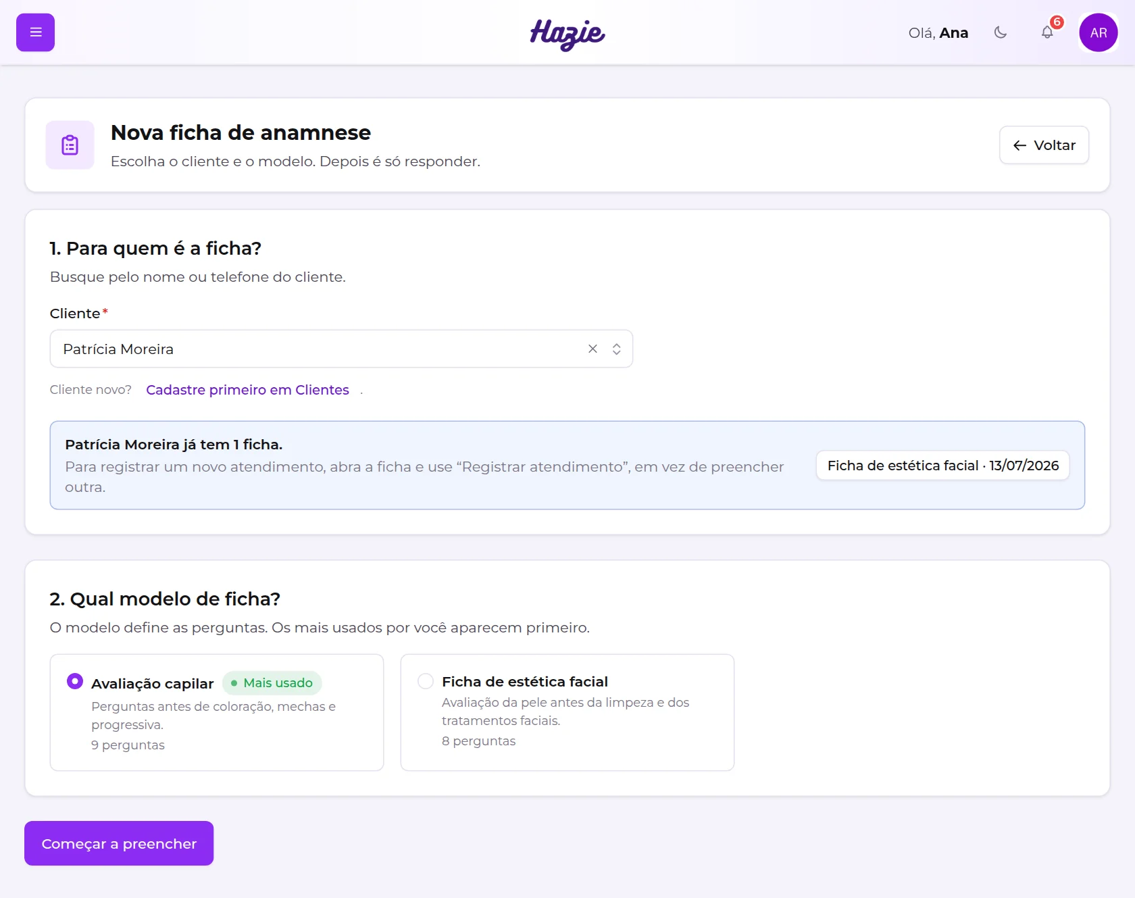Select the Avaliação capilar radio button
The width and height of the screenshot is (1135, 898).
click(75, 681)
